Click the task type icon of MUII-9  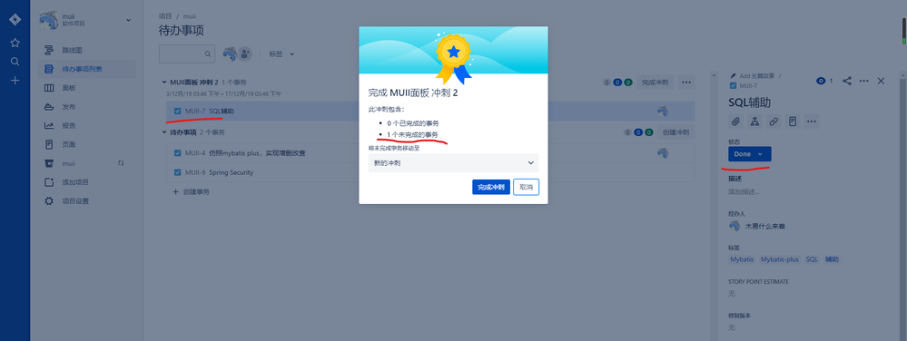[178, 172]
